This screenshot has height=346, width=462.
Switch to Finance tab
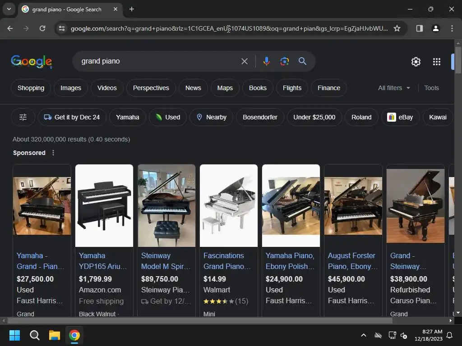click(329, 88)
